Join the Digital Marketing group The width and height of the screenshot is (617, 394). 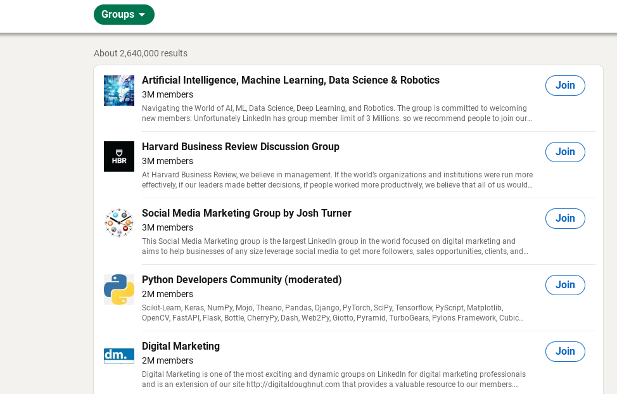(x=565, y=352)
